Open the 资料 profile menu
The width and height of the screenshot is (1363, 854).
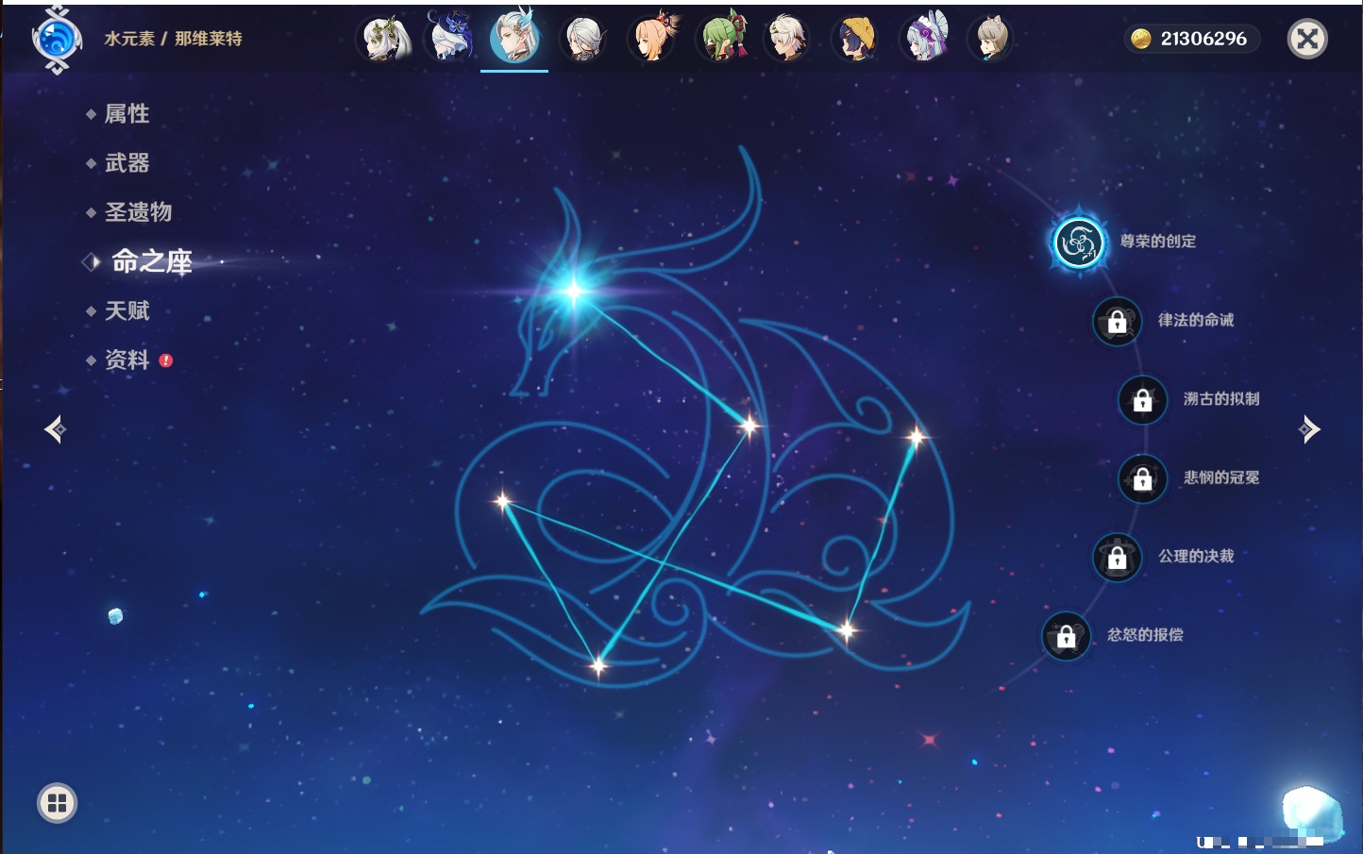coord(126,360)
